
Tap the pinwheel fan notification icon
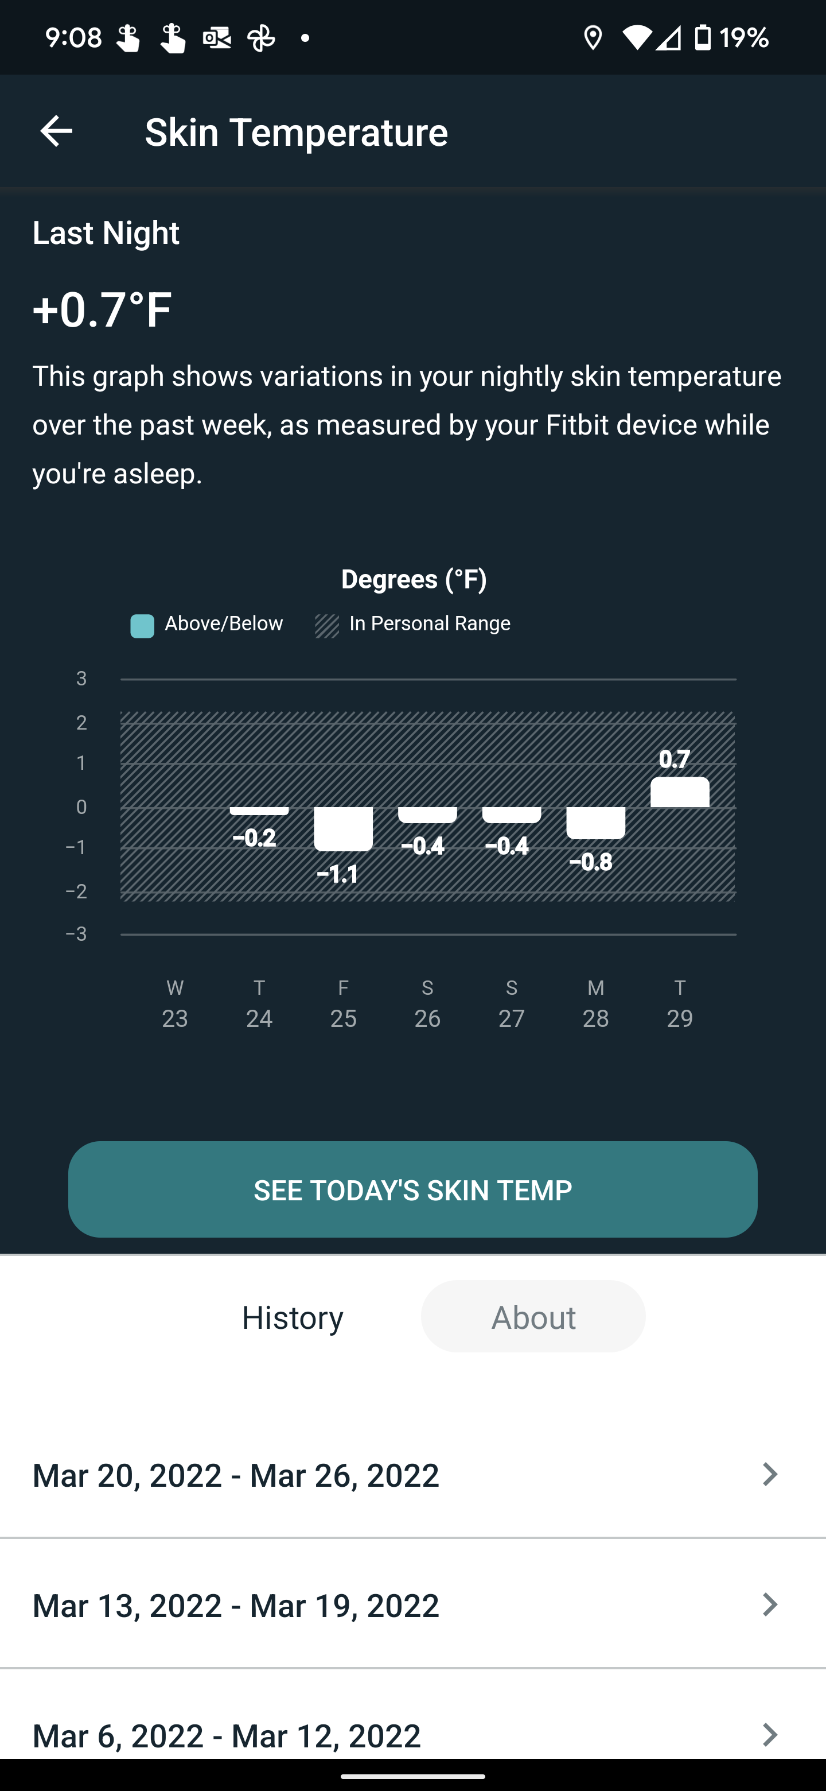(x=261, y=37)
